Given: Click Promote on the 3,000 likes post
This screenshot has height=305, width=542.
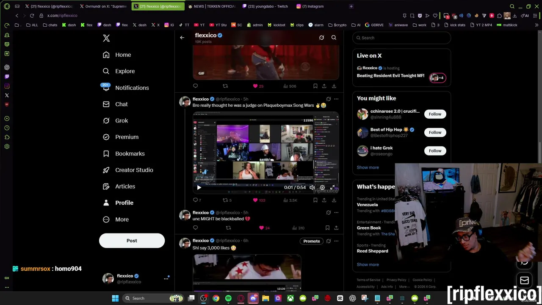Looking at the screenshot, I should pyautogui.click(x=312, y=241).
